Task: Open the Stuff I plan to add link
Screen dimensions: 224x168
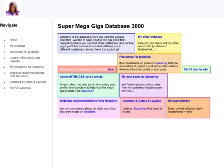Action: 196,69
